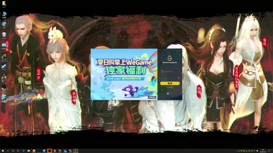The height and width of the screenshot is (153, 273).
Task: Click the yellow 登录 login button
Action: (170, 83)
